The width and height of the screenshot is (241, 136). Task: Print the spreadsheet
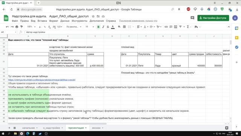(17, 27)
